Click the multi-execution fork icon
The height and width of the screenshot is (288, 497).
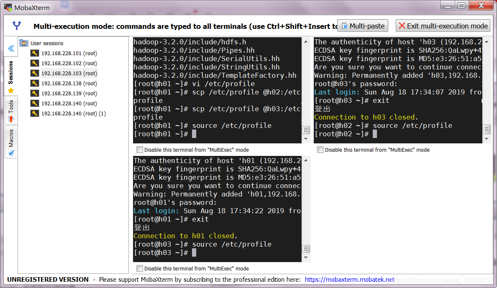pyautogui.click(x=16, y=25)
